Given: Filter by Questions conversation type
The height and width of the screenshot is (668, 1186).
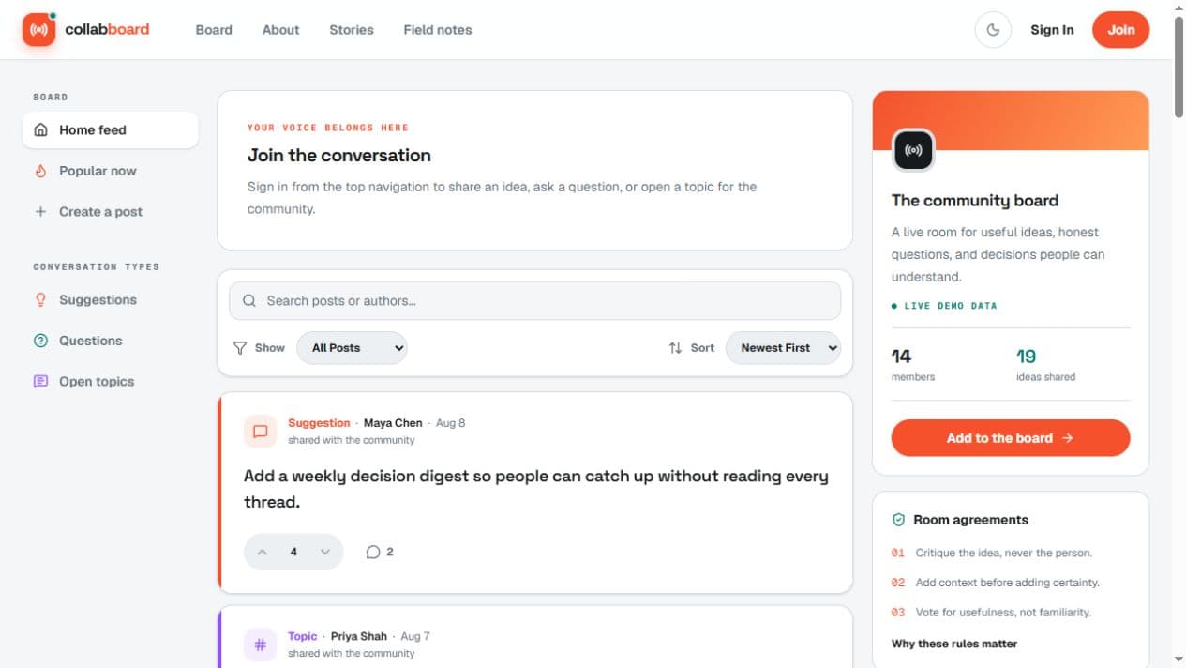Looking at the screenshot, I should pyautogui.click(x=111, y=341).
